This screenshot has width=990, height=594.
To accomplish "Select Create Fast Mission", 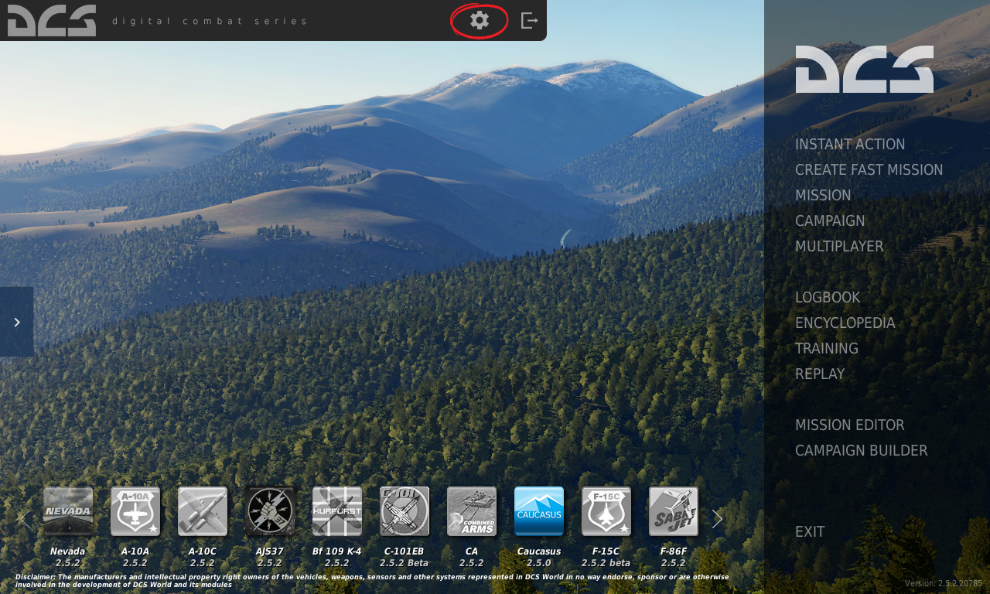I will click(869, 169).
